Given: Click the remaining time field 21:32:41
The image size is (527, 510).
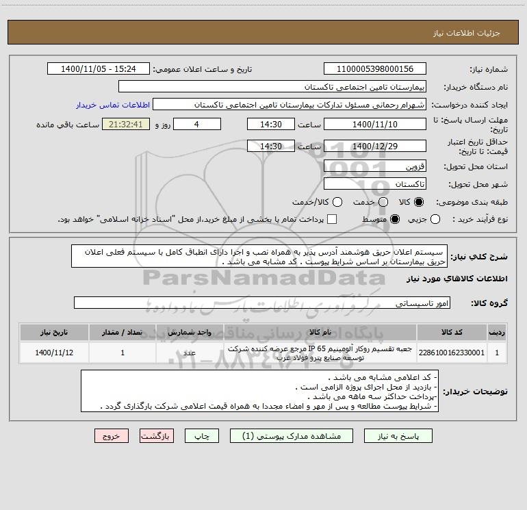Looking at the screenshot, I should [x=126, y=124].
